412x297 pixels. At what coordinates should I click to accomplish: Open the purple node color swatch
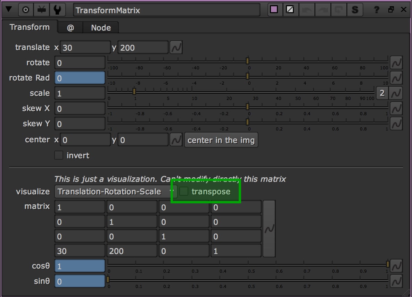click(274, 10)
